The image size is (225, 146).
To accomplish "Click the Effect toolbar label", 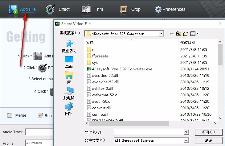I will (x=64, y=9).
